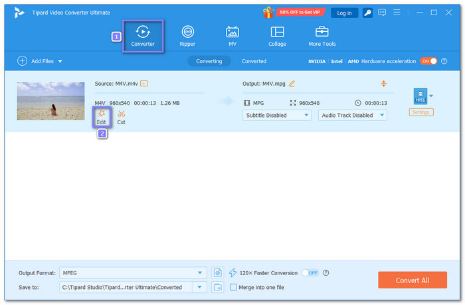Switch to the Converted tab
This screenshot has height=305, width=465.
coord(254,61)
